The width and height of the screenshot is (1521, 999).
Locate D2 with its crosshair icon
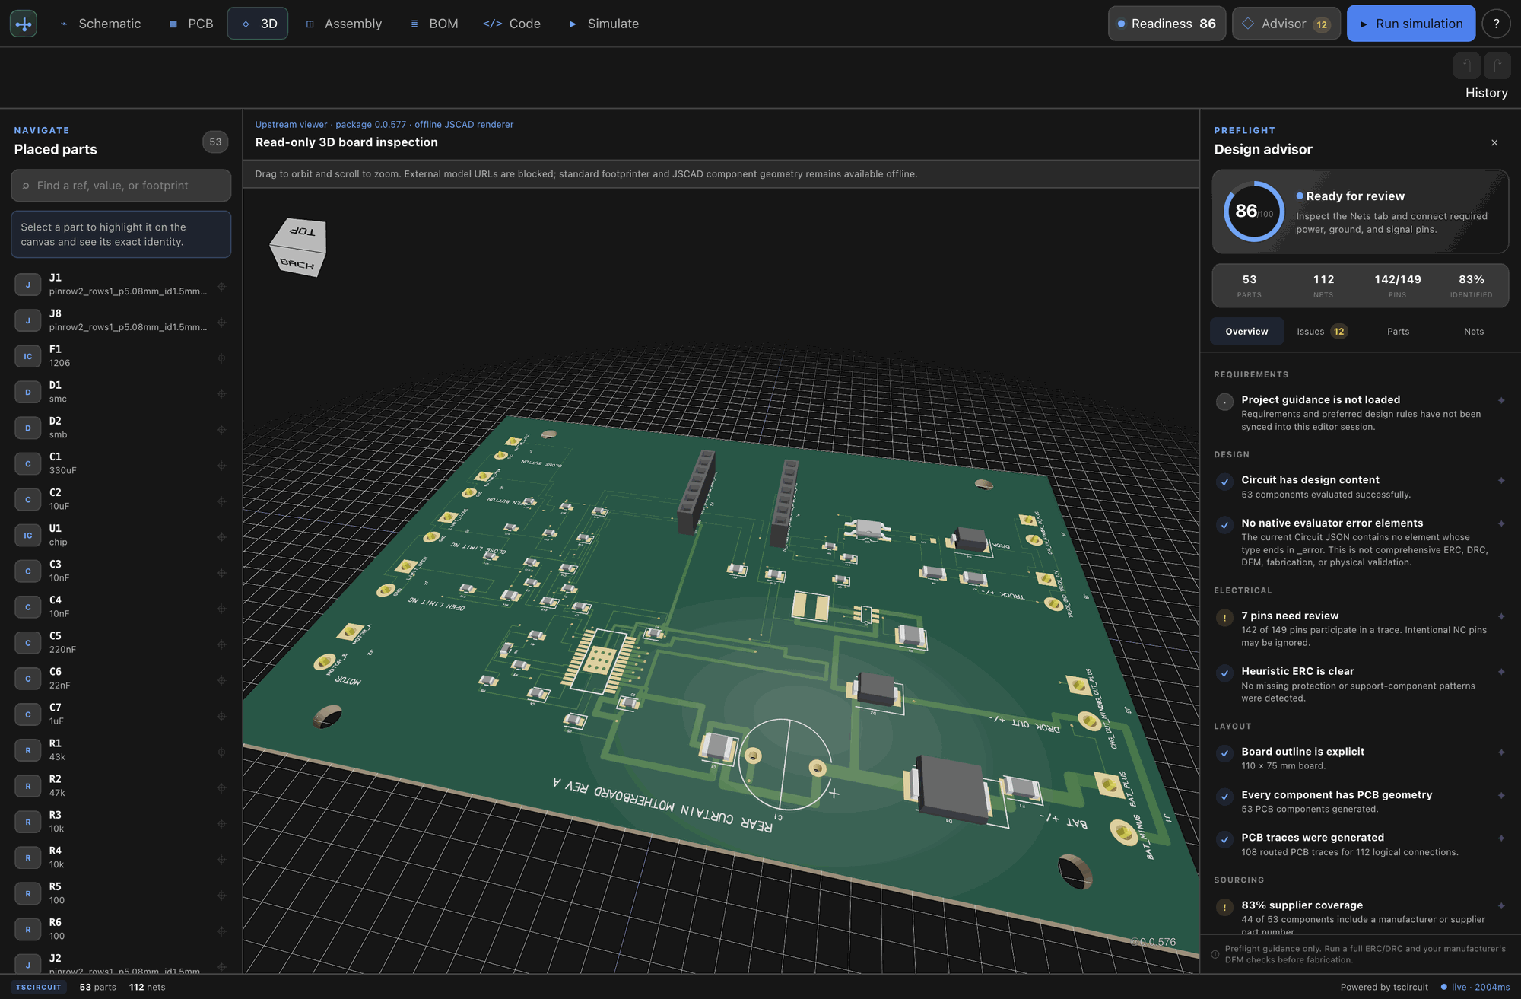click(221, 430)
